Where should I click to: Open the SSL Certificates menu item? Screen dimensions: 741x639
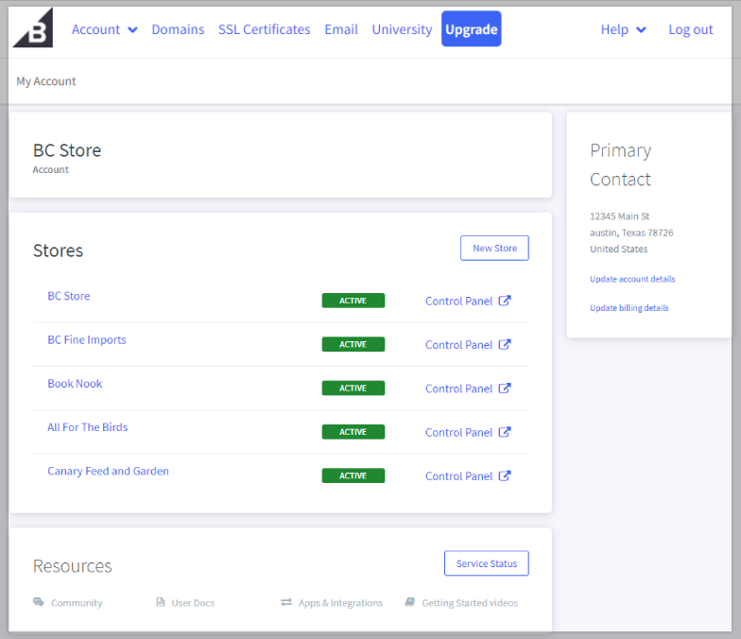point(265,29)
